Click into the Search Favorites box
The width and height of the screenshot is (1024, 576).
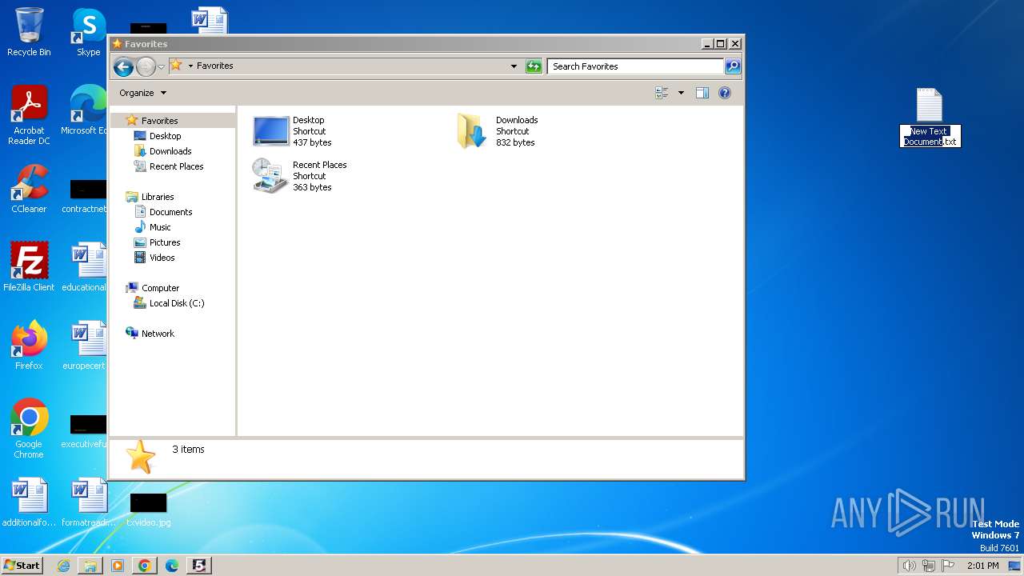click(636, 66)
